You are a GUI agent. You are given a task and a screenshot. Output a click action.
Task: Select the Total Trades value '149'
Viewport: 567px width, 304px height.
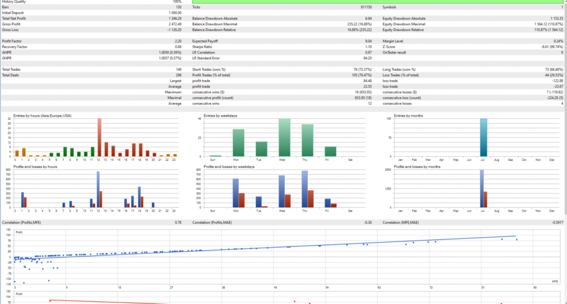[x=179, y=69]
